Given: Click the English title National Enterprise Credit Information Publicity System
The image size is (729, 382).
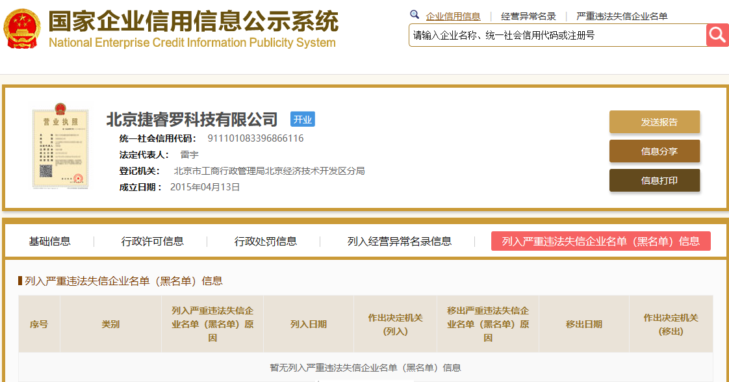Looking at the screenshot, I should click(x=192, y=43).
